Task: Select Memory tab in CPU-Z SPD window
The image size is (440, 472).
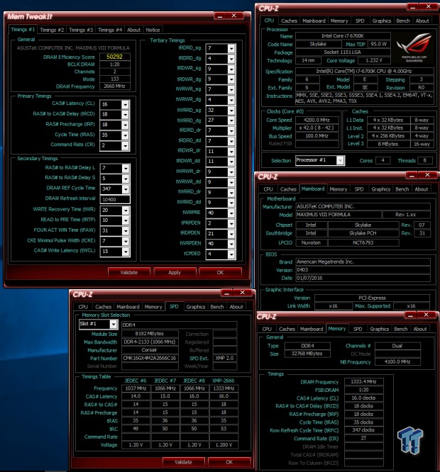Action: 153,307
